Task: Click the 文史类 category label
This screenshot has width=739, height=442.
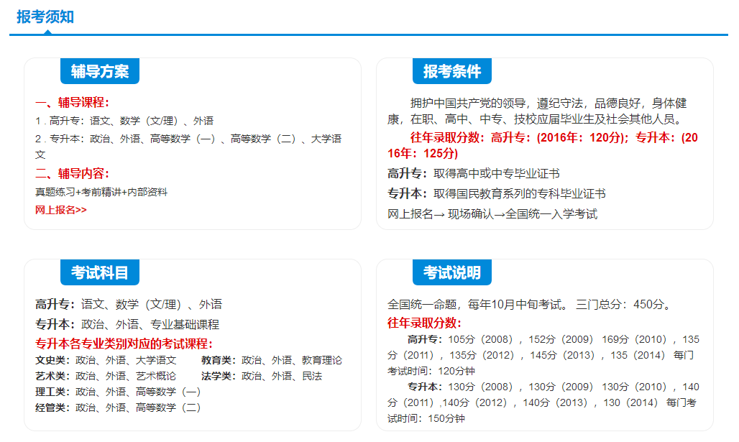Action: [52, 360]
